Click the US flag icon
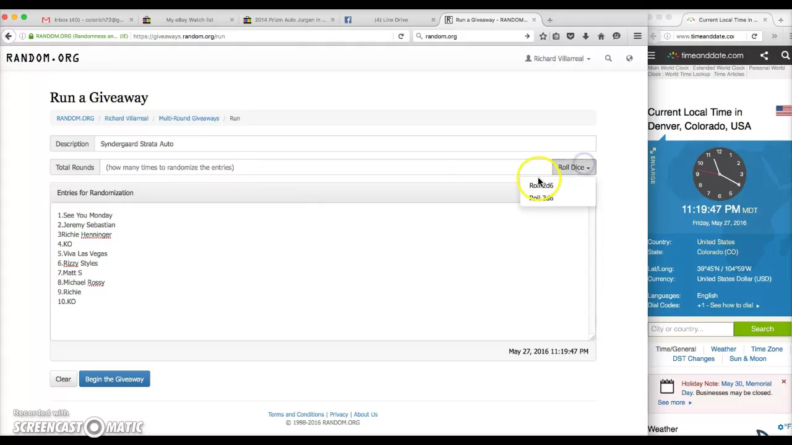792x445 pixels. coord(783,111)
